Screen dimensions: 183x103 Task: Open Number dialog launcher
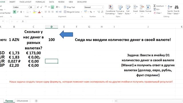coord(103,17)
